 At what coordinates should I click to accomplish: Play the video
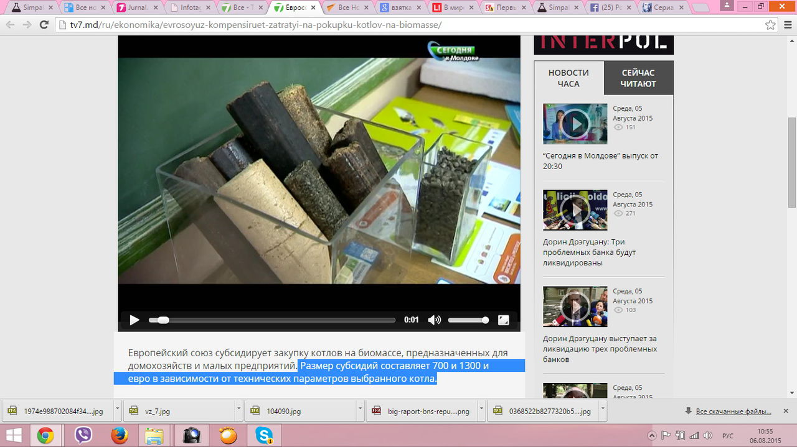tap(134, 320)
